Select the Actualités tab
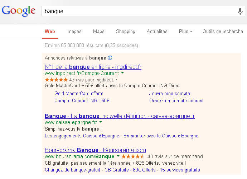The height and width of the screenshot is (179, 247). click(157, 32)
